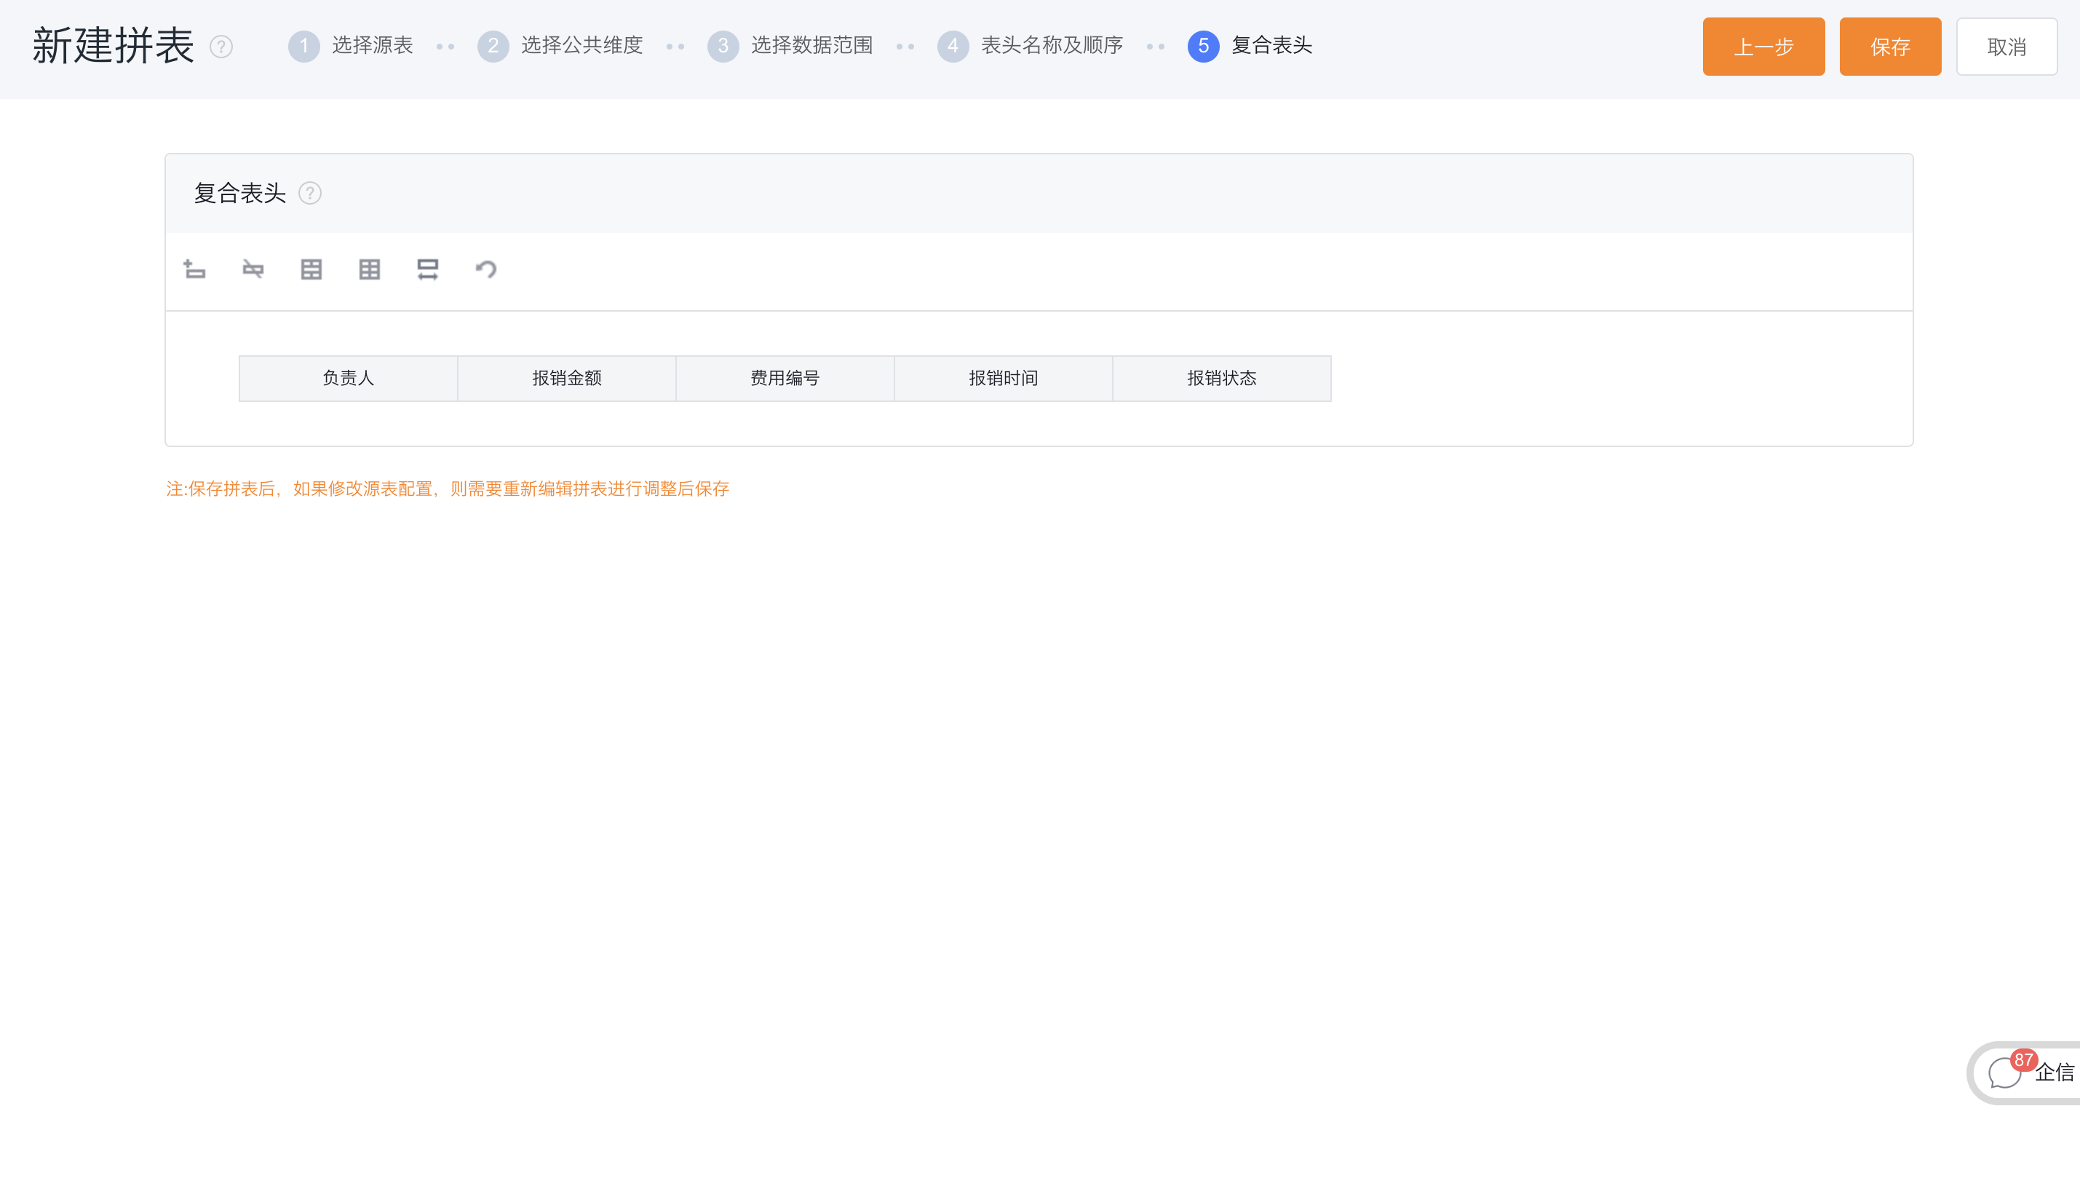Click the merge cells table icon

click(x=311, y=269)
